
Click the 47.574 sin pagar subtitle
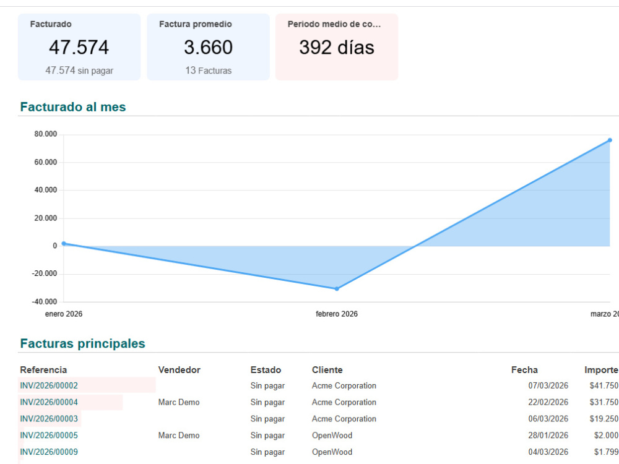(x=79, y=71)
